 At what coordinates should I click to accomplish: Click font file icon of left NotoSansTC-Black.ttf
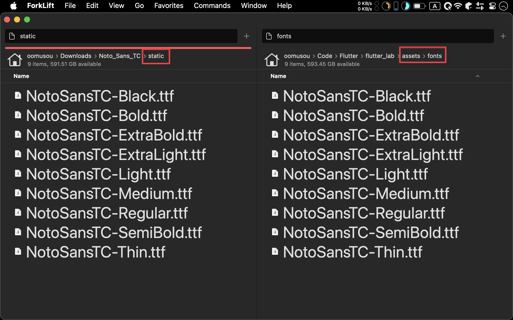coord(18,95)
